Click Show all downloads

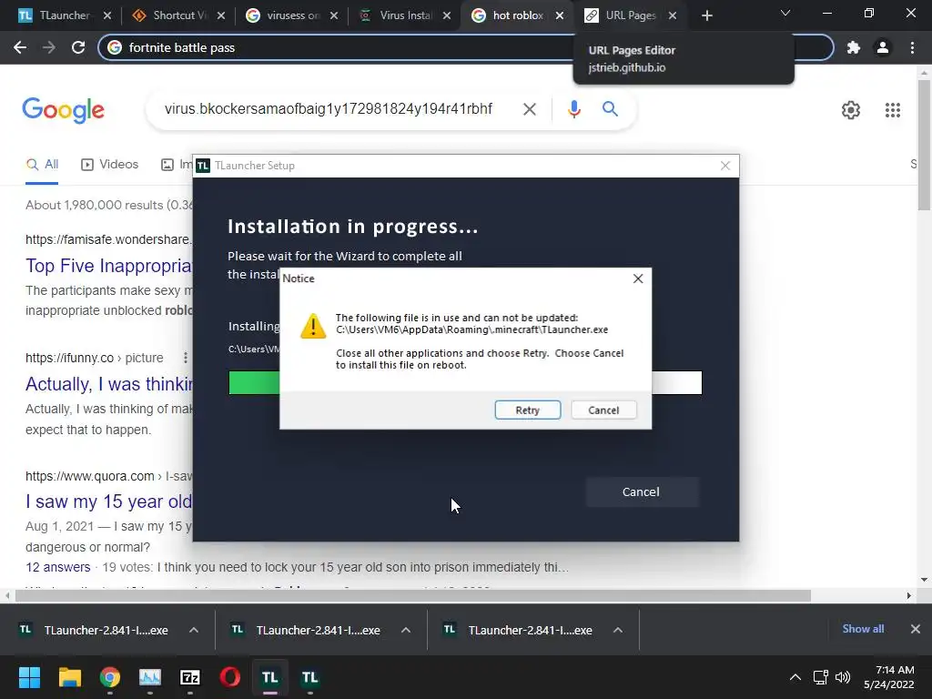point(863,629)
